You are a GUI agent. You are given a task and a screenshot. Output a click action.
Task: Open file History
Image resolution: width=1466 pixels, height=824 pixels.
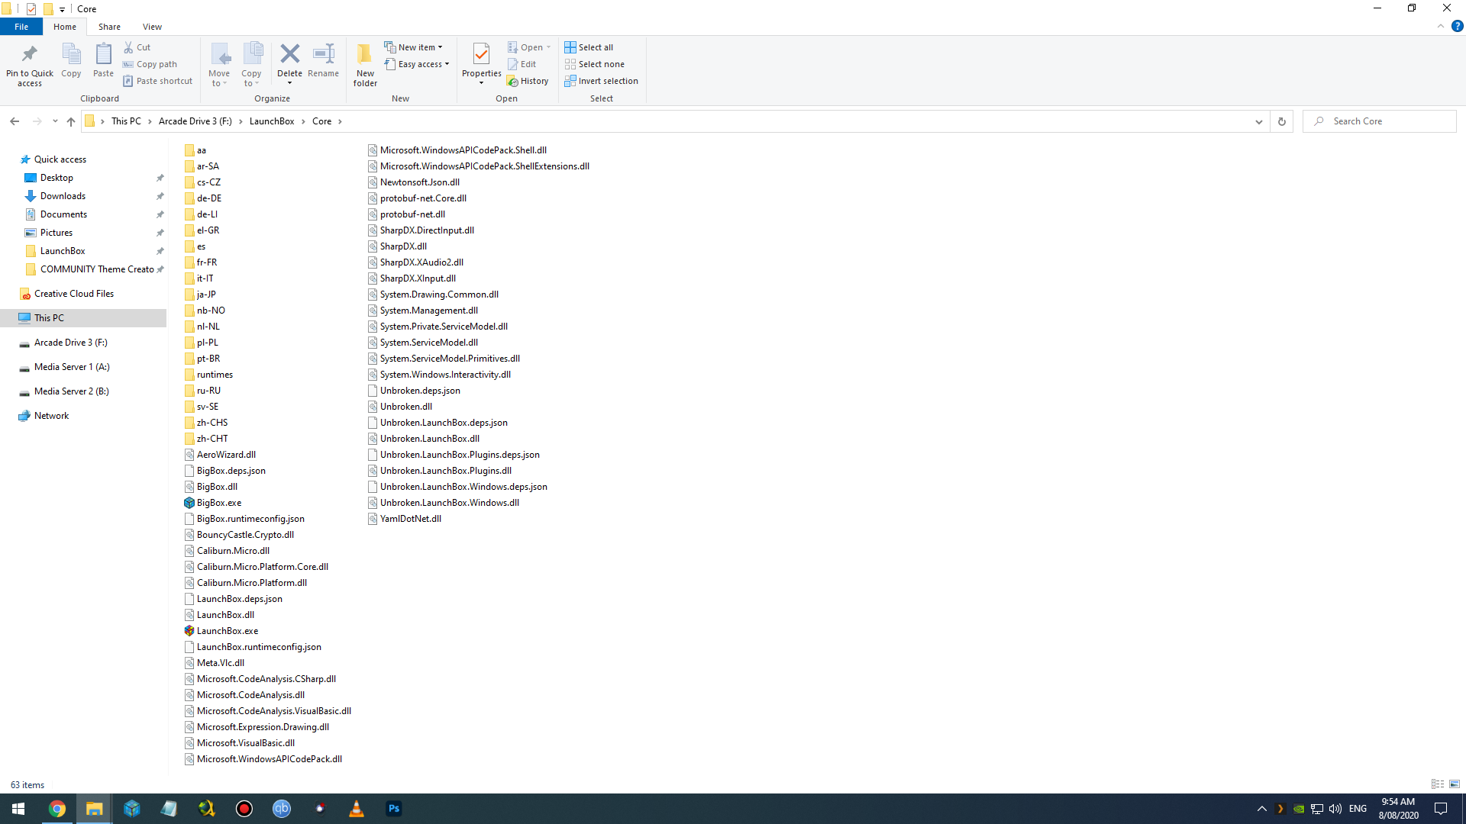click(528, 81)
